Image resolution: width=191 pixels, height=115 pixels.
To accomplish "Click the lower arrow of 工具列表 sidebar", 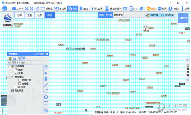I will pyautogui.click(x=188, y=80).
